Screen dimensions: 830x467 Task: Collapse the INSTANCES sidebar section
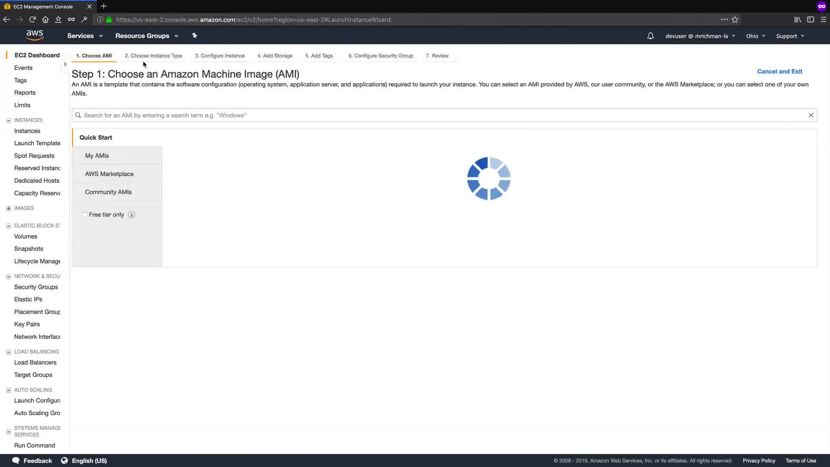pos(9,120)
